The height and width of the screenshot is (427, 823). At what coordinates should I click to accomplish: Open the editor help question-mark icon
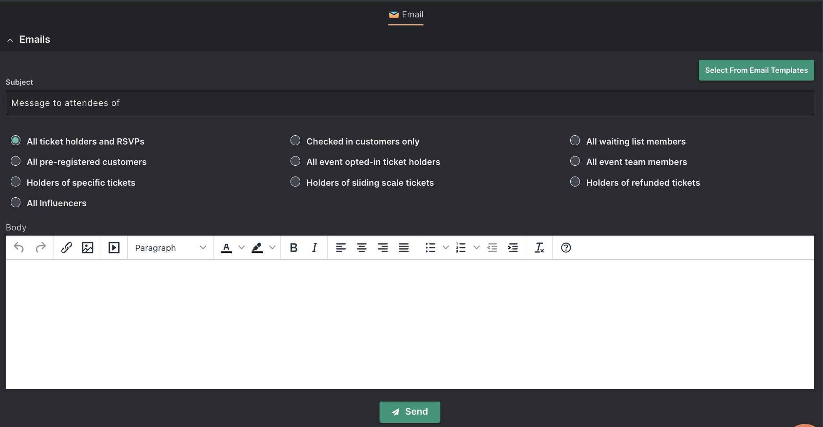pos(566,247)
